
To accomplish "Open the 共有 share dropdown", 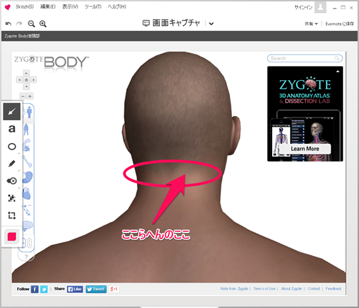I will 311,24.
